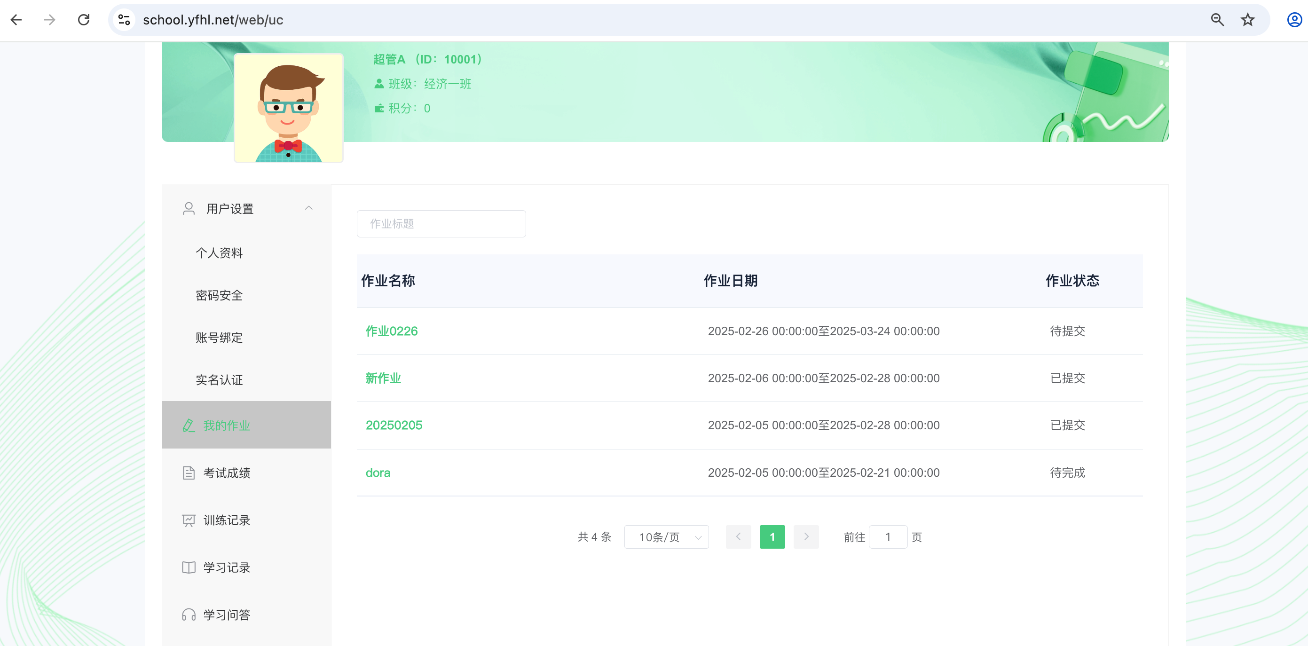Click the 前往 page number input
Screen dimensions: 1308x646
[x=888, y=537]
